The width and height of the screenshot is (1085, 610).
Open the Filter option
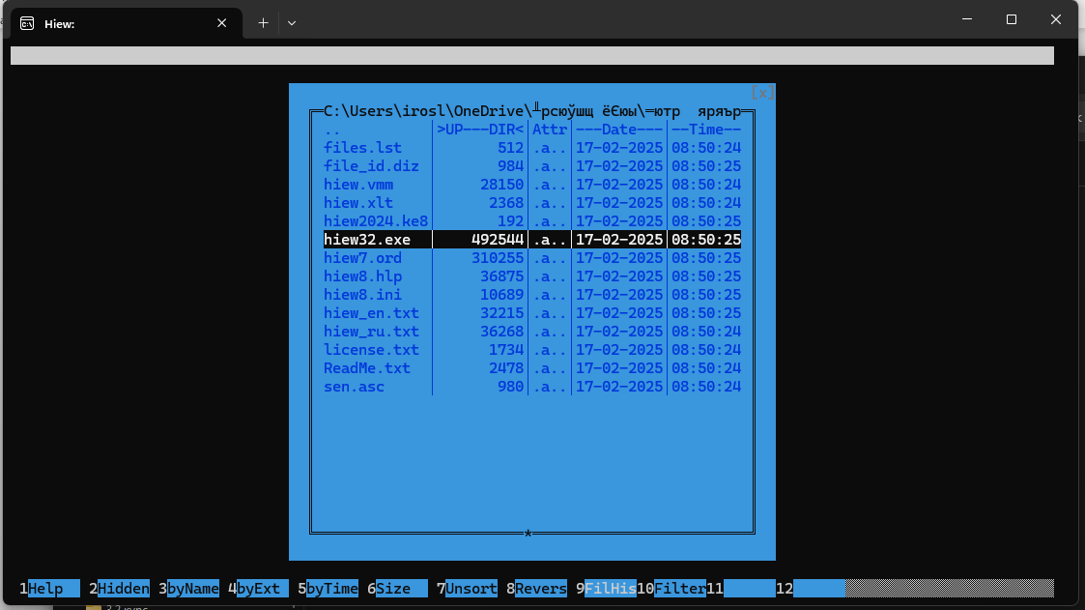(x=671, y=589)
